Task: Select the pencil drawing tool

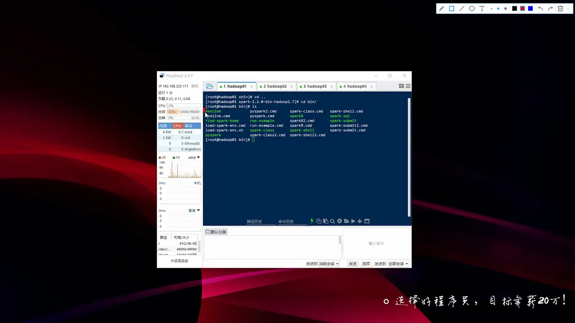Action: coord(442,9)
